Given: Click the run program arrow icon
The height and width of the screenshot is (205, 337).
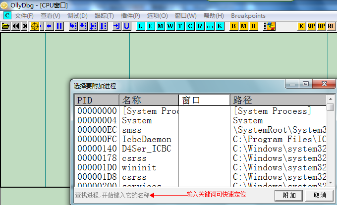Looking at the screenshot, I should click(x=50, y=26).
